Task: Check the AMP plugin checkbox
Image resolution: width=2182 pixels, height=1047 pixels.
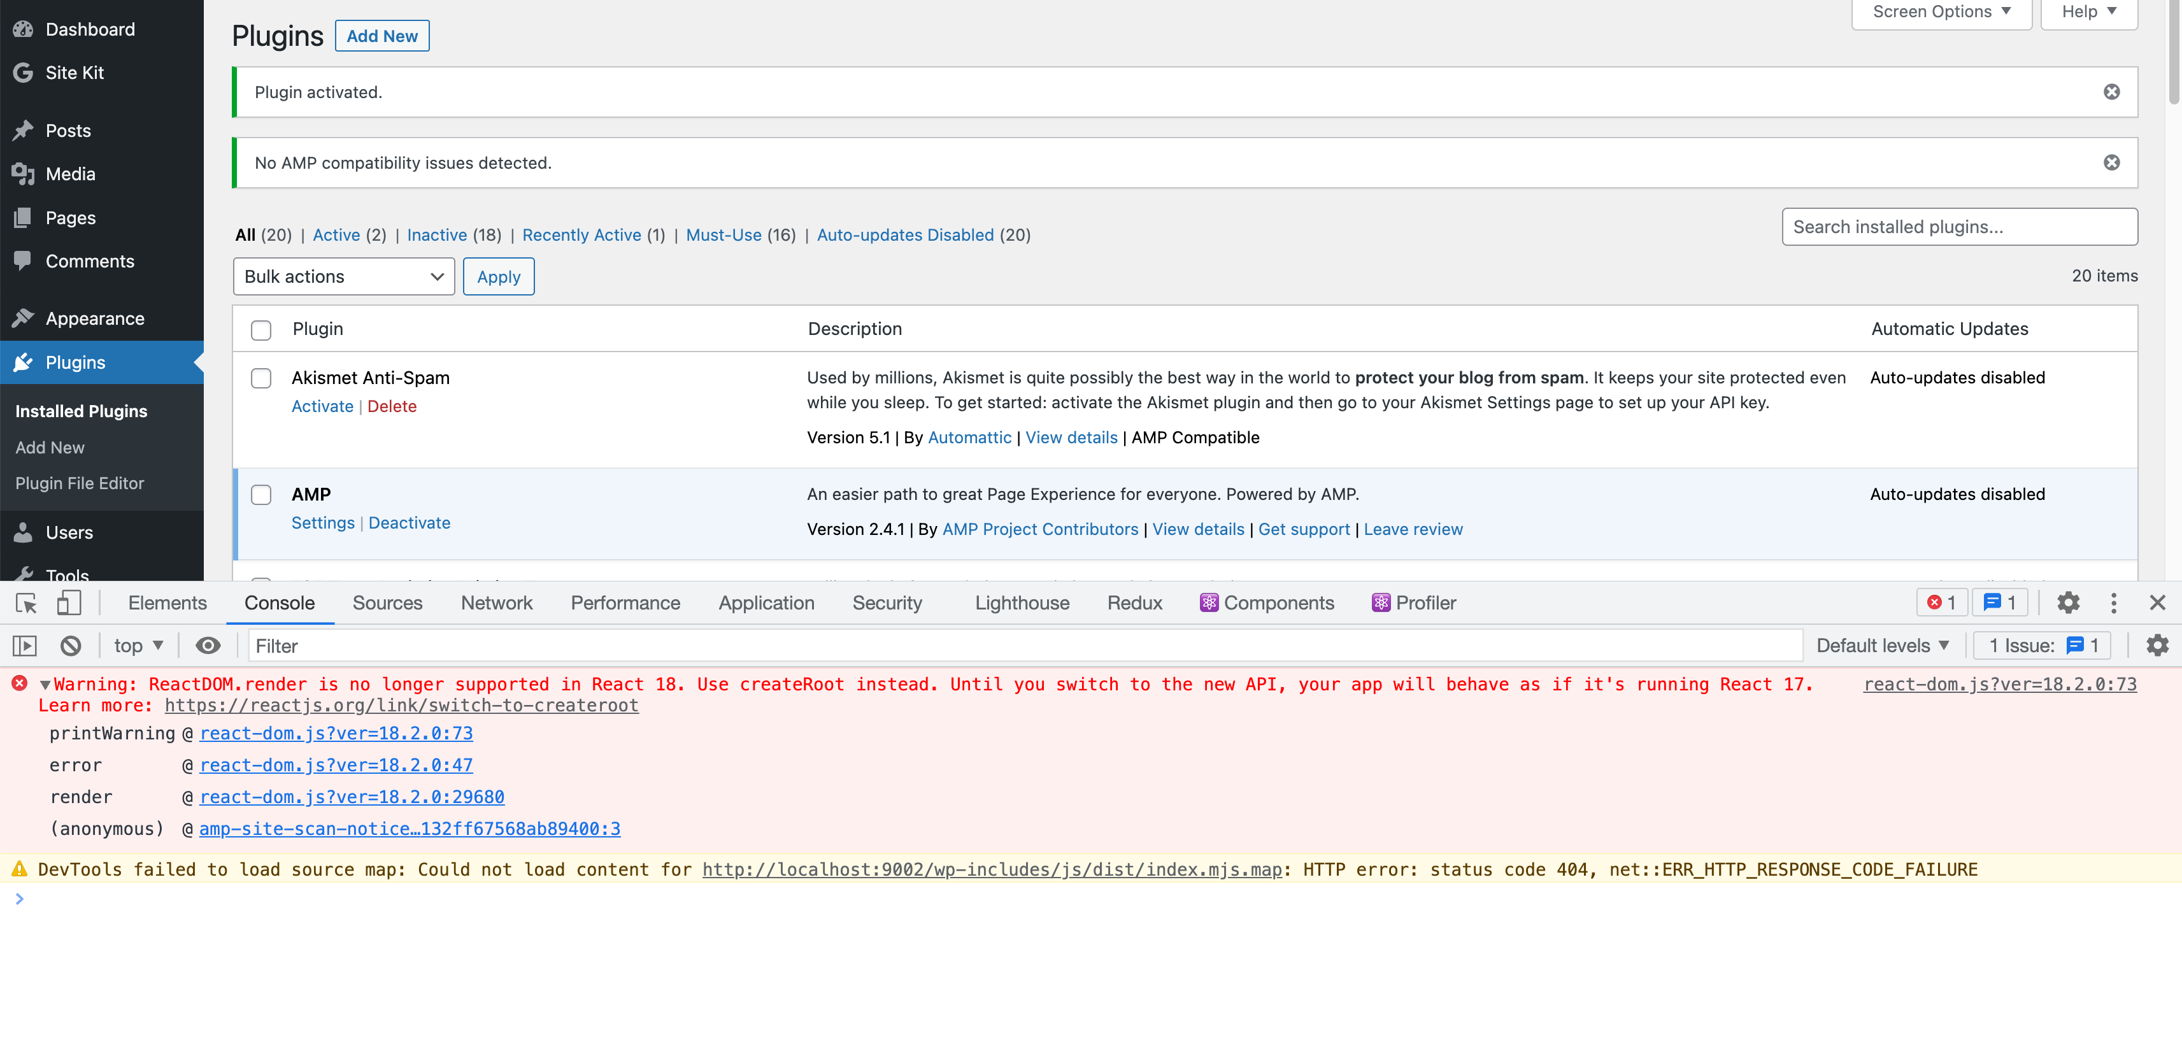Action: pos(261,495)
